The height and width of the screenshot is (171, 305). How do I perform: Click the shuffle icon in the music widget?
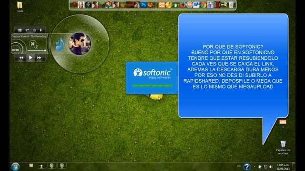click(32, 43)
